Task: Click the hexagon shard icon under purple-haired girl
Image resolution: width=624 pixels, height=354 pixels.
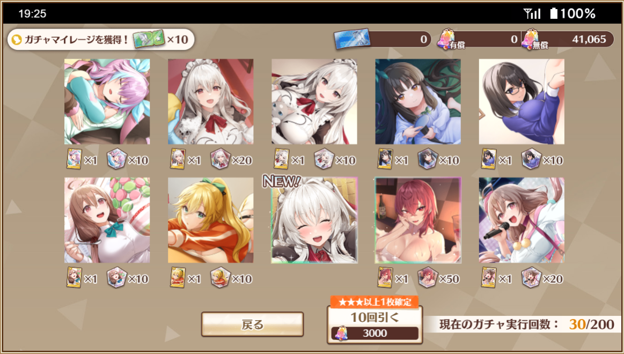Action: (117, 159)
